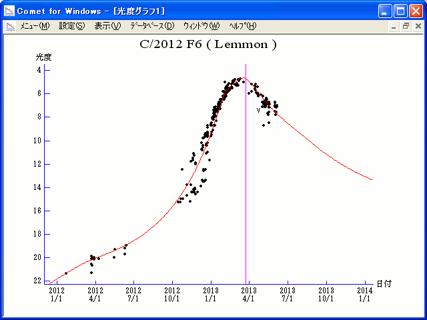427x320 pixels.
Task: Click the 光度 axis label
Action: click(43, 57)
